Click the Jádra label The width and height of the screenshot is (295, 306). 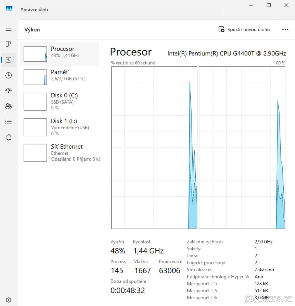click(x=193, y=256)
